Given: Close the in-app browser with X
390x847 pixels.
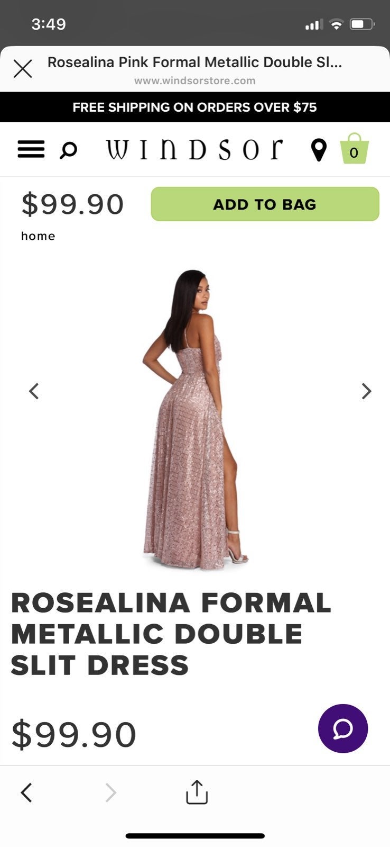Looking at the screenshot, I should [x=23, y=69].
